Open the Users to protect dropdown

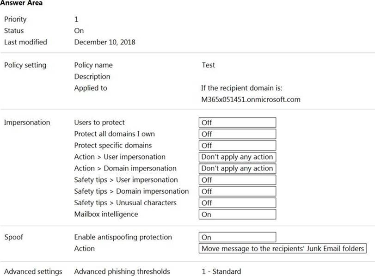coord(237,123)
